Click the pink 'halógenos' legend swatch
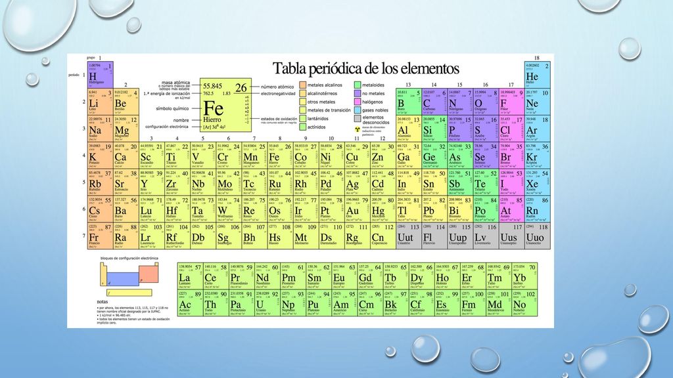Viewport: 673px width, 378px height. [x=358, y=102]
